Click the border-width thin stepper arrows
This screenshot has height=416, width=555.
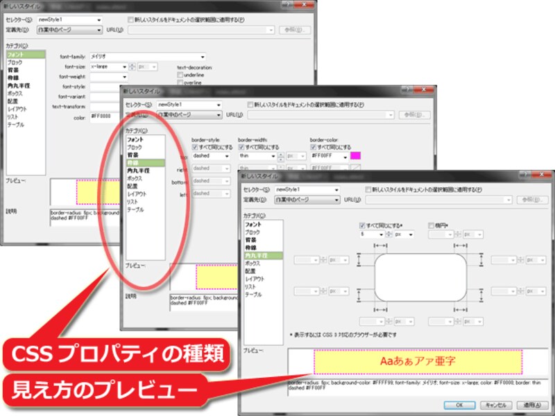tap(280, 157)
